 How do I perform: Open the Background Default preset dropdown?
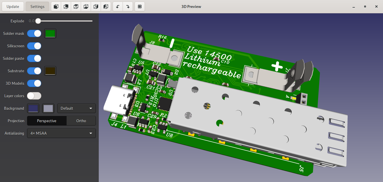tap(77, 108)
